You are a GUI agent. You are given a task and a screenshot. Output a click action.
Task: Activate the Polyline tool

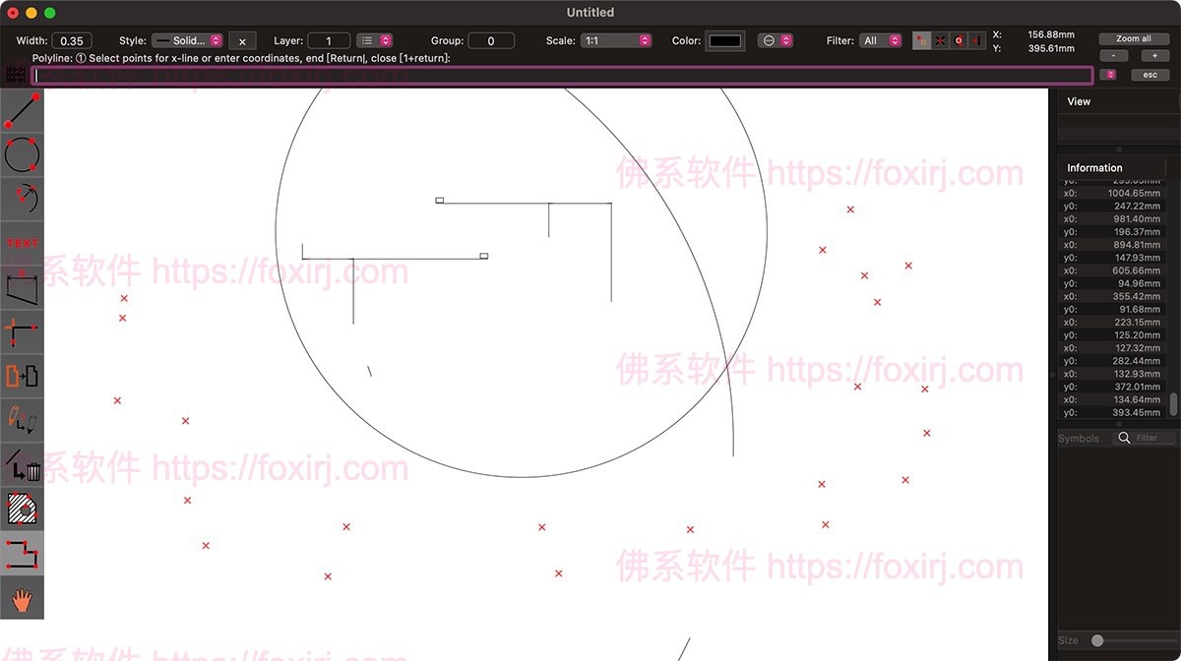click(x=22, y=553)
